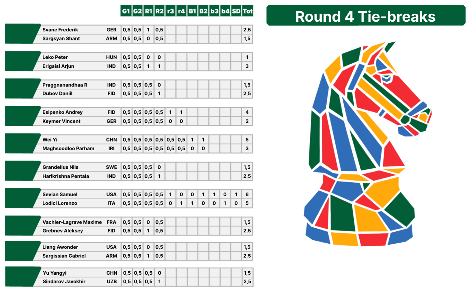Click Lodici Lorenzo's SD game result
Image resolution: width=476 pixels, height=293 pixels.
[236, 203]
